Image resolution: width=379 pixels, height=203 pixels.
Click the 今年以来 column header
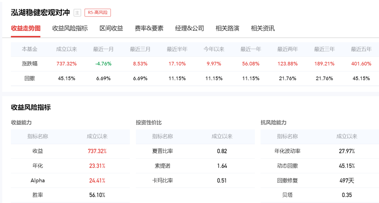click(214, 49)
